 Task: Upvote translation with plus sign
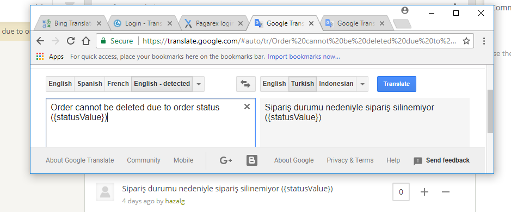click(424, 192)
